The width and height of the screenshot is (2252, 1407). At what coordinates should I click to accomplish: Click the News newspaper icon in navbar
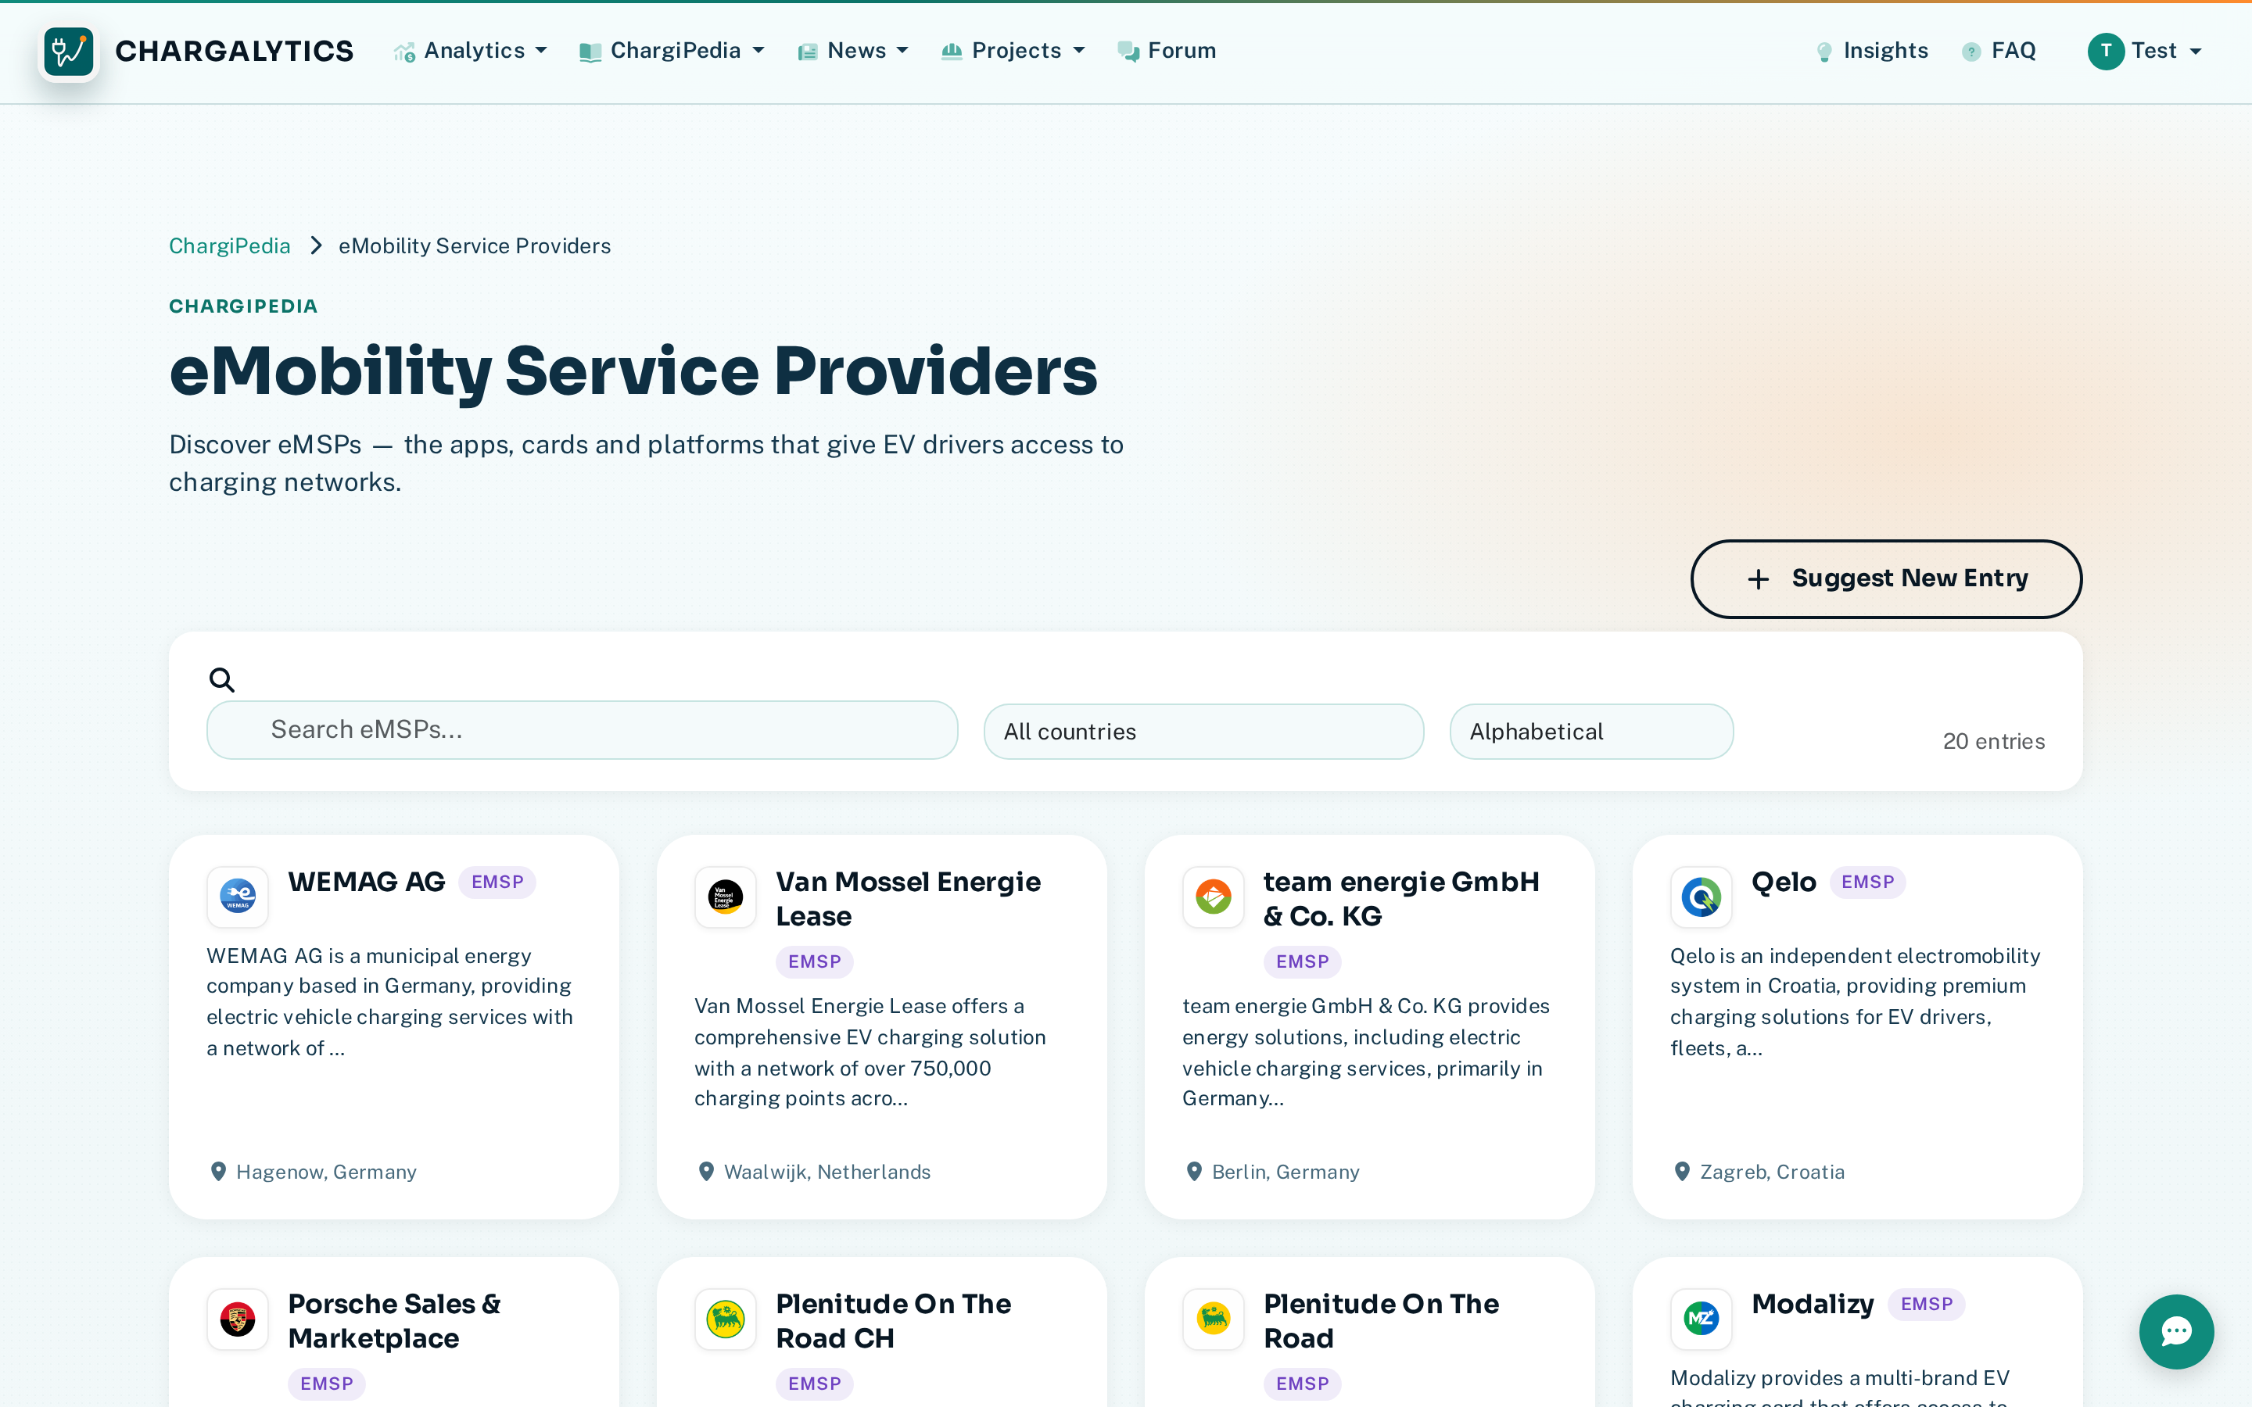click(807, 52)
